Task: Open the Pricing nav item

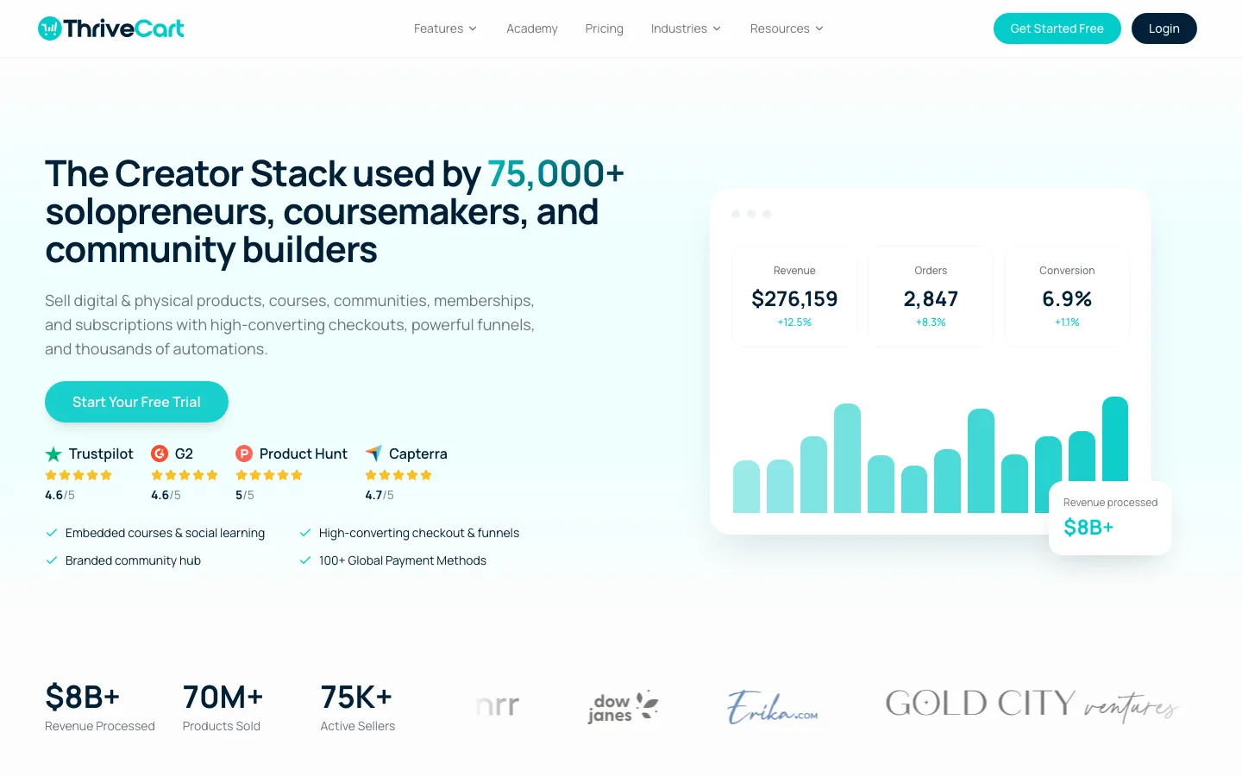Action: 604,28
